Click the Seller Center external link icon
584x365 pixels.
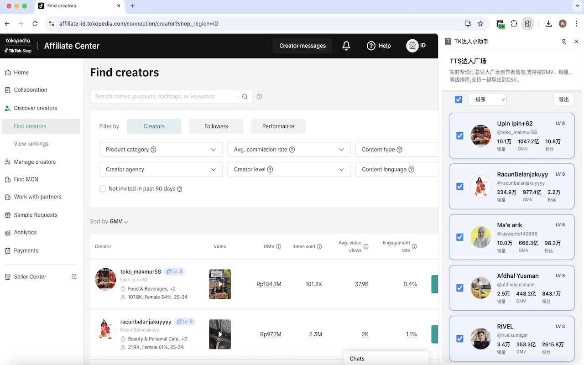pos(74,276)
